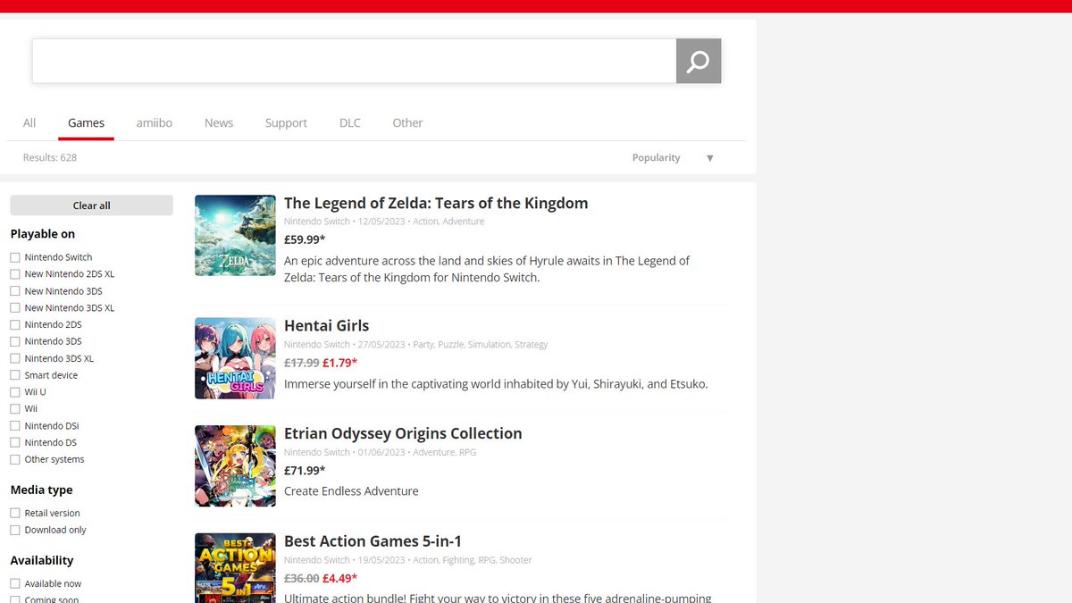Open Best Action Games 5-in-1 title link
This screenshot has height=603, width=1072.
[x=373, y=541]
